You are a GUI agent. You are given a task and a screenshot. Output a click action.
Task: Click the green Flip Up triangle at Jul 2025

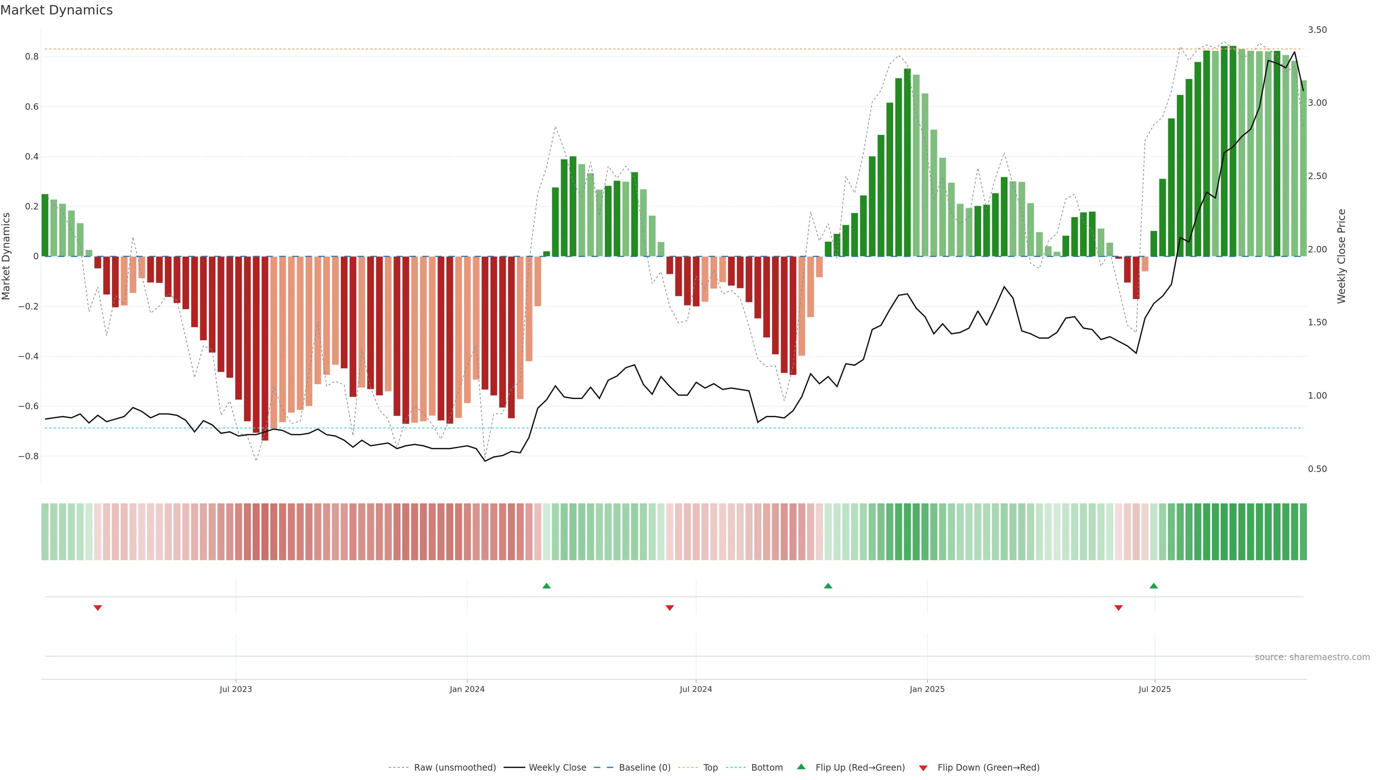pos(1154,586)
